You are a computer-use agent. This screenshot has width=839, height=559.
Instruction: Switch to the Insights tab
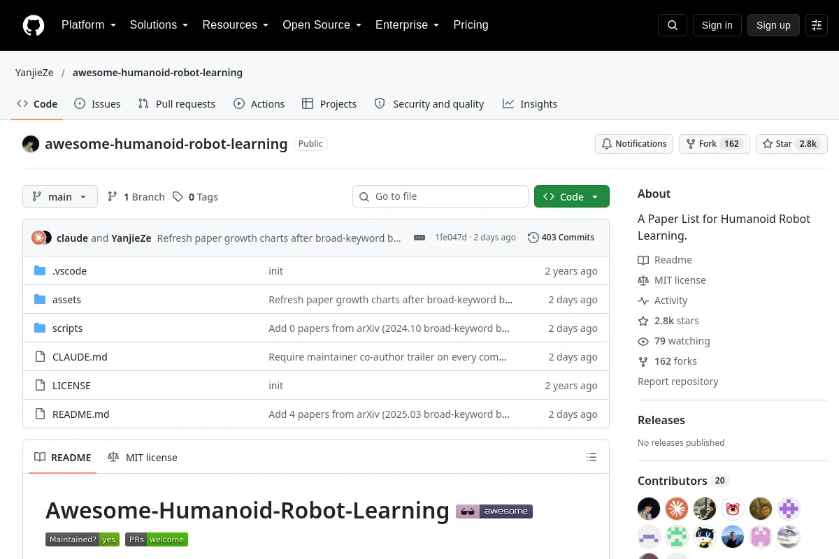point(530,104)
